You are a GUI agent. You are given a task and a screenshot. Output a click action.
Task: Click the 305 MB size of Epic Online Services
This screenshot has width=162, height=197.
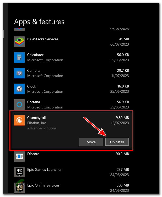123,185
